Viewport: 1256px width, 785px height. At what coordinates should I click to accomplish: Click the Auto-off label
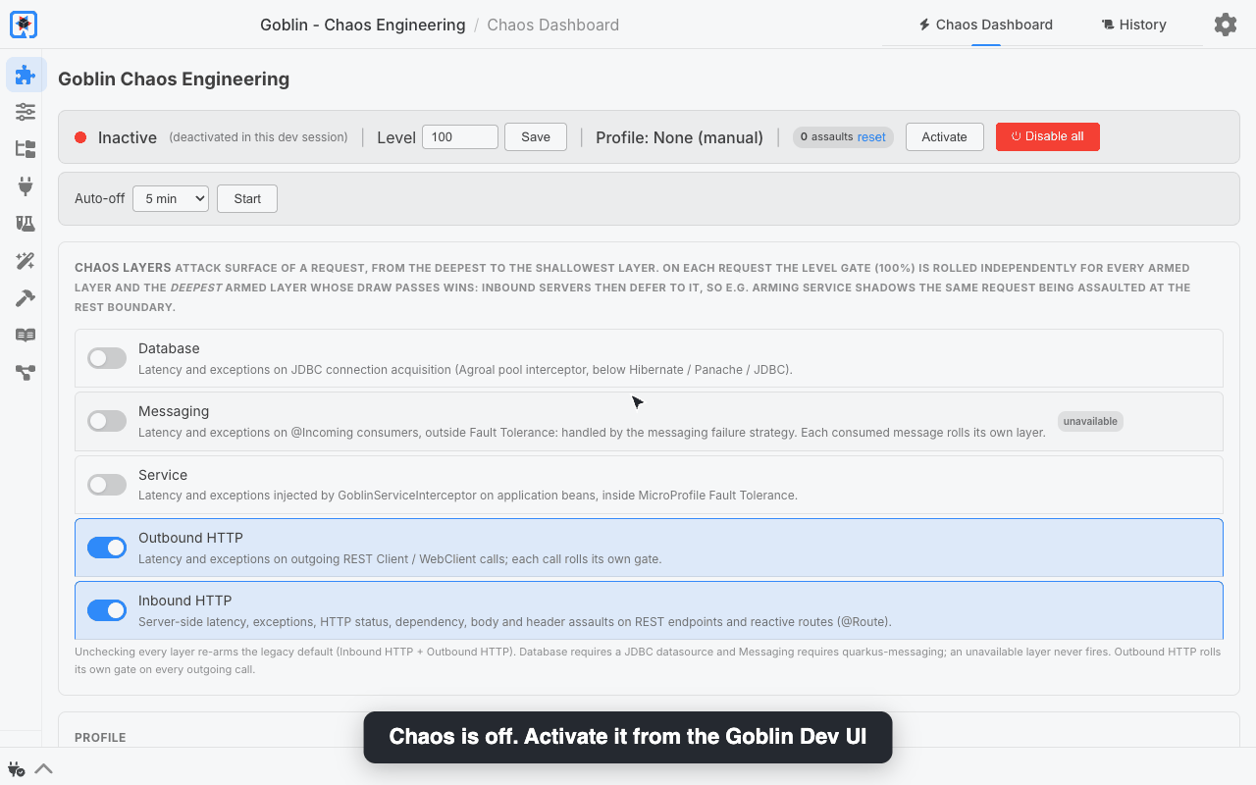(x=100, y=198)
